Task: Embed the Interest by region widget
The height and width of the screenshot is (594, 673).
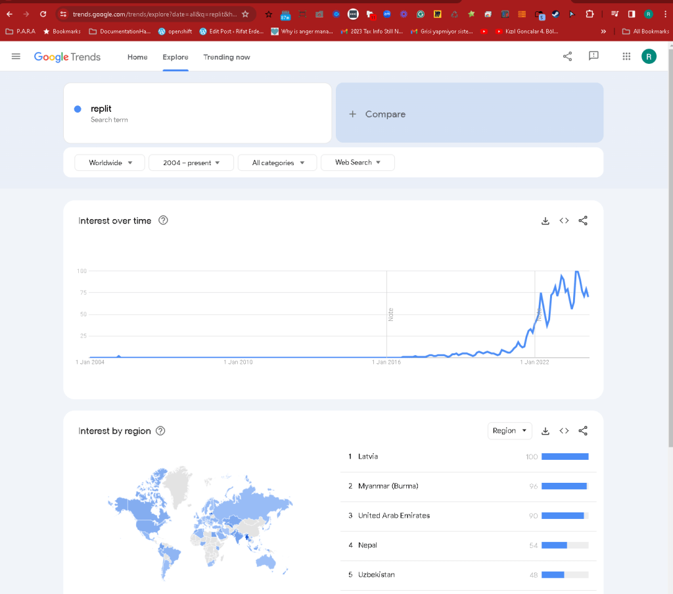Action: [564, 431]
